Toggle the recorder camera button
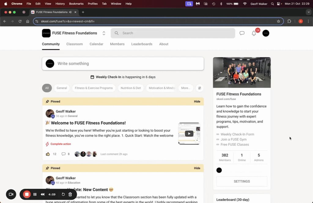Screen dimensions: 313x203 11,194
